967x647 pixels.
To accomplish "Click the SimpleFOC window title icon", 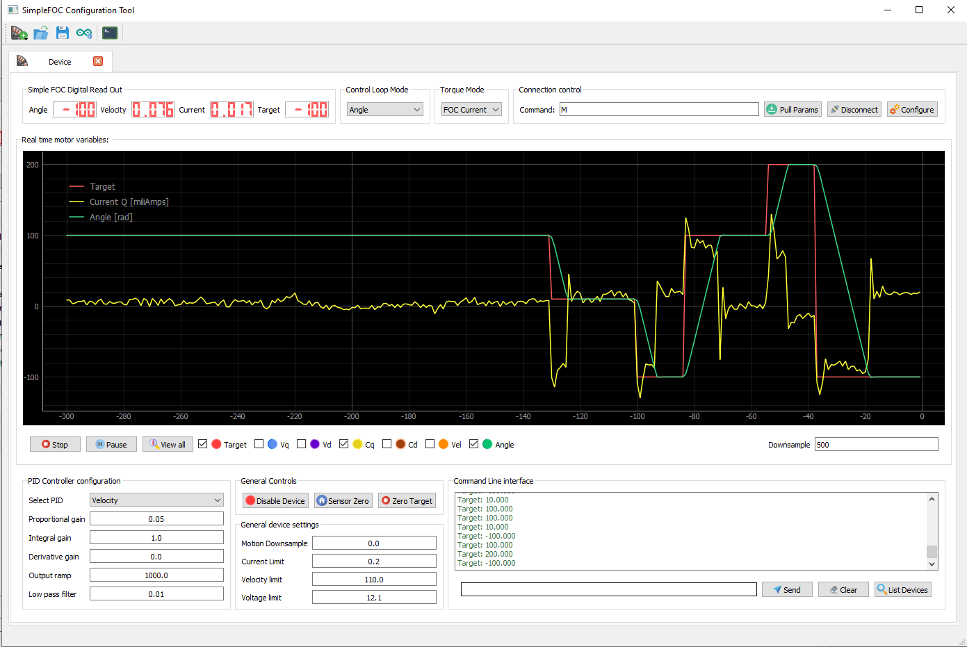I will pos(13,10).
